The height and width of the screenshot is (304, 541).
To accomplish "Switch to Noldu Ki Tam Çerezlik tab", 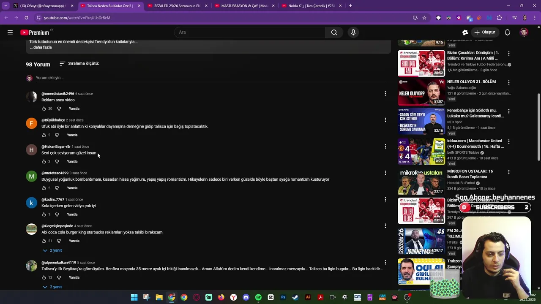I will (312, 6).
